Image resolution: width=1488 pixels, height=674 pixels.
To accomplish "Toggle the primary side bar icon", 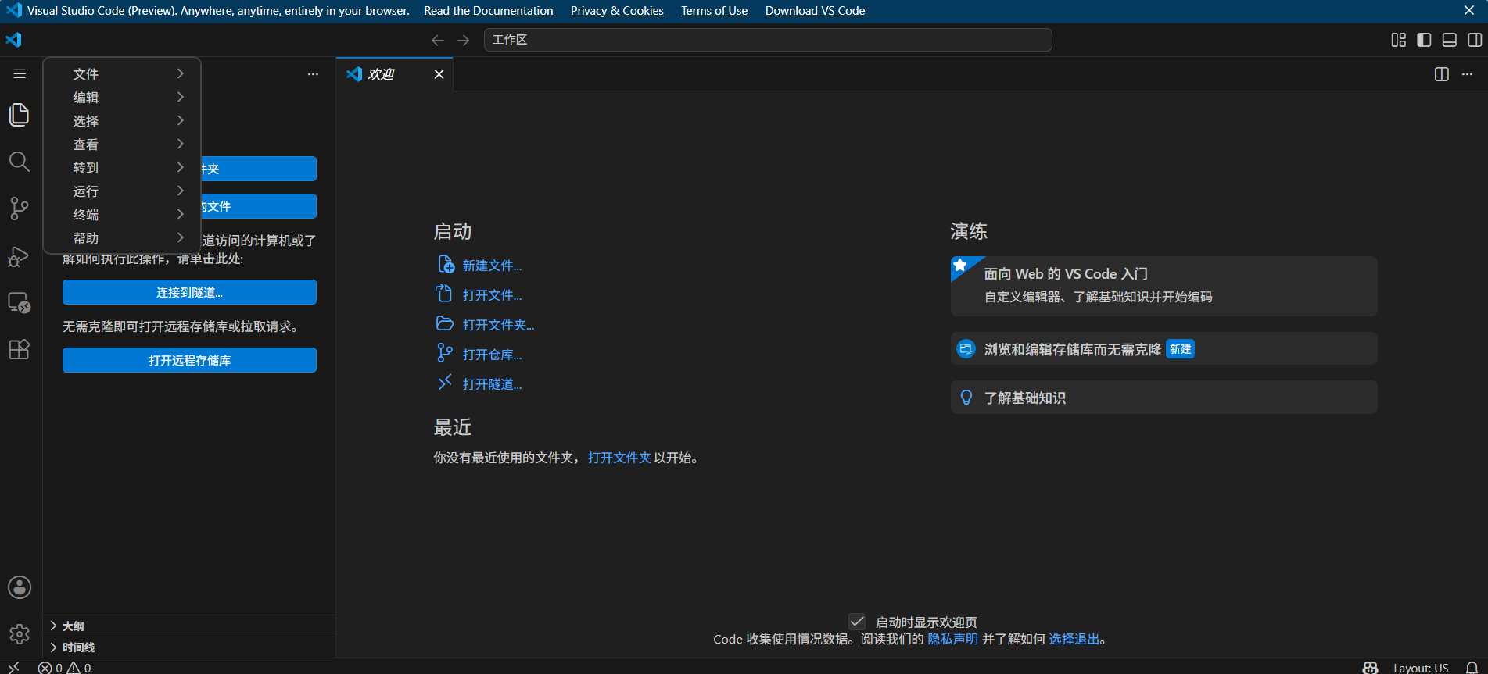I will pos(1424,40).
